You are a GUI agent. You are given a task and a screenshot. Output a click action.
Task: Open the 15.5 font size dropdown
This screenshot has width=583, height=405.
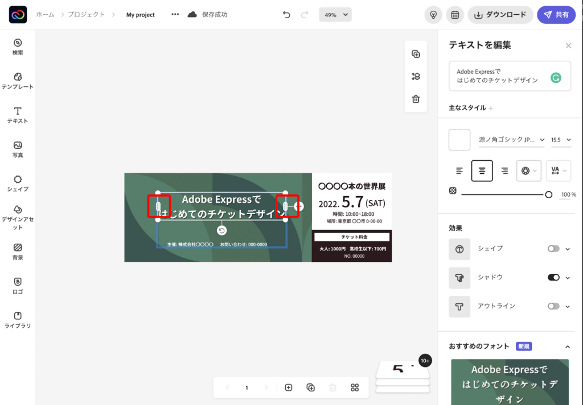(561, 140)
